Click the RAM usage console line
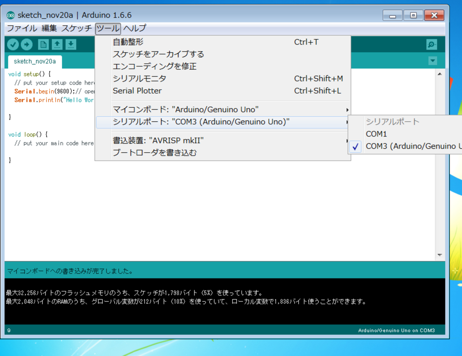Viewport: 462px width, 356px height. pos(186,301)
